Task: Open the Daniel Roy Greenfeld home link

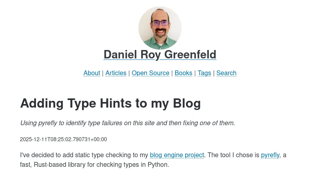Action: pyautogui.click(x=160, y=54)
